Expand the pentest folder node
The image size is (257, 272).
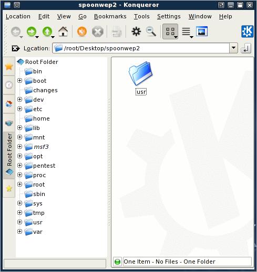point(19,166)
